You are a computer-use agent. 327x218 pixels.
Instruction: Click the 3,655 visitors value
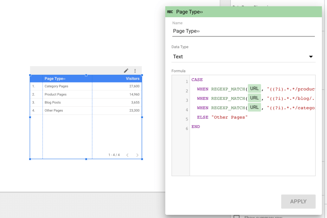point(135,102)
